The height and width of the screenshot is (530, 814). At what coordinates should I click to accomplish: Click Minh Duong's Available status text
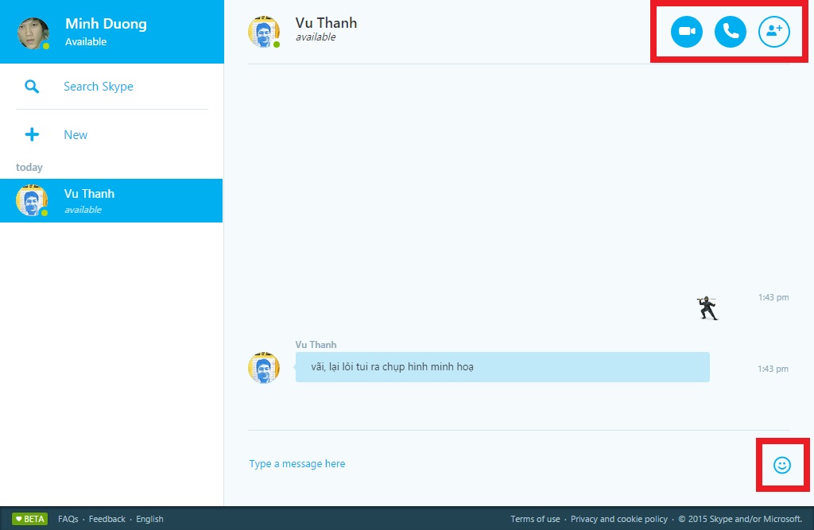[86, 42]
